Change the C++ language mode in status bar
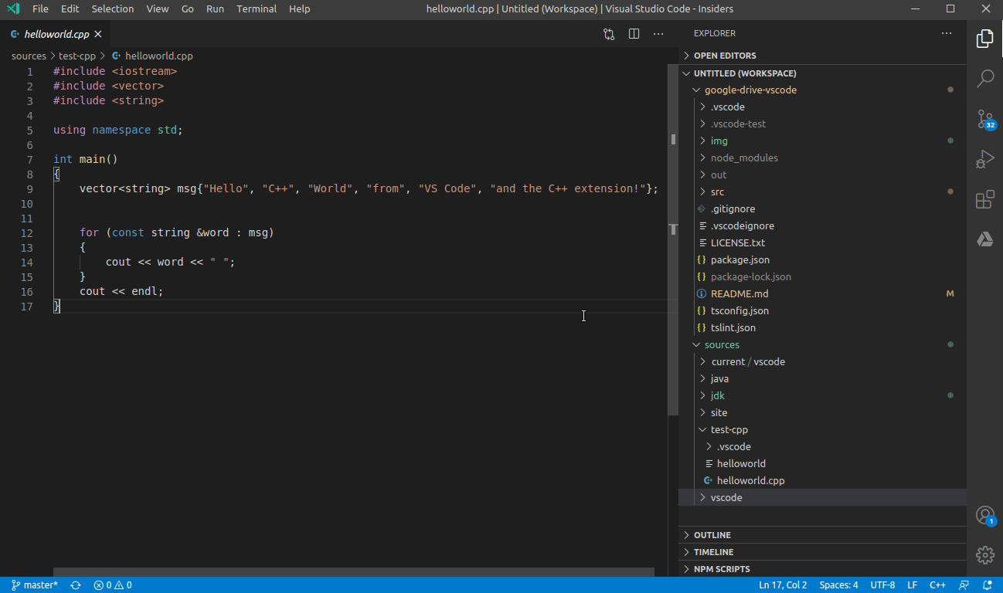 pos(937,585)
